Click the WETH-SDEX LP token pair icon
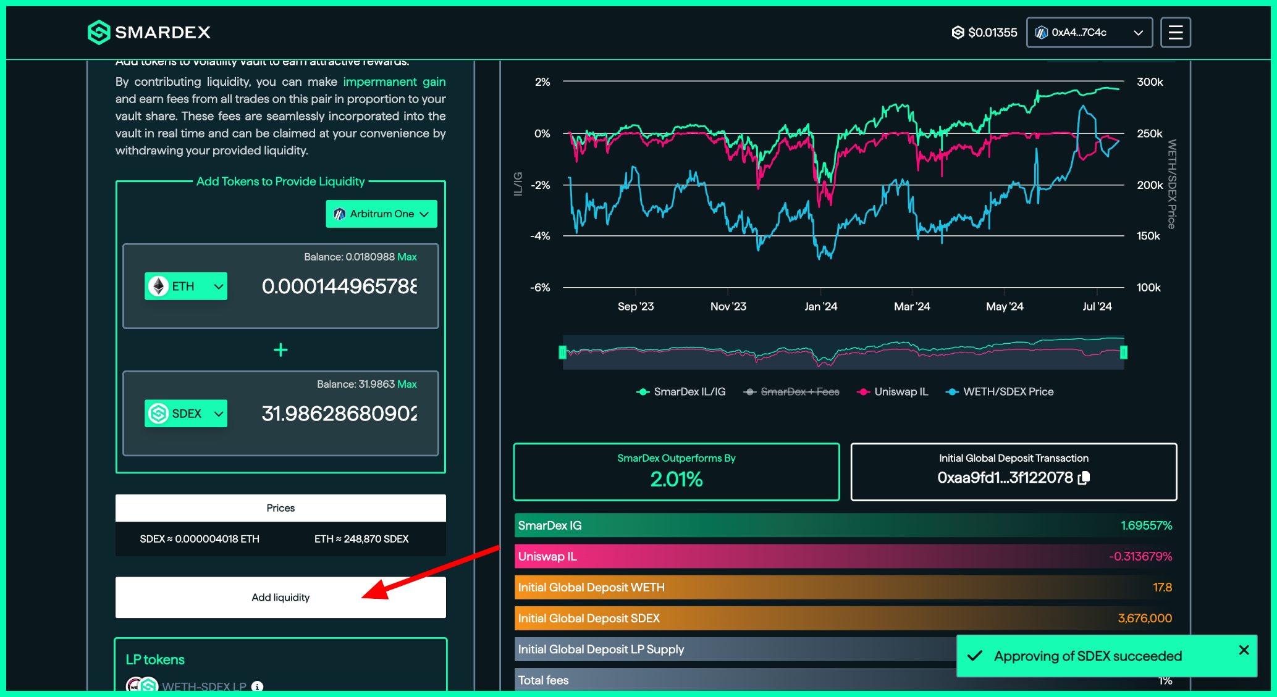This screenshot has width=1277, height=697. 142,686
